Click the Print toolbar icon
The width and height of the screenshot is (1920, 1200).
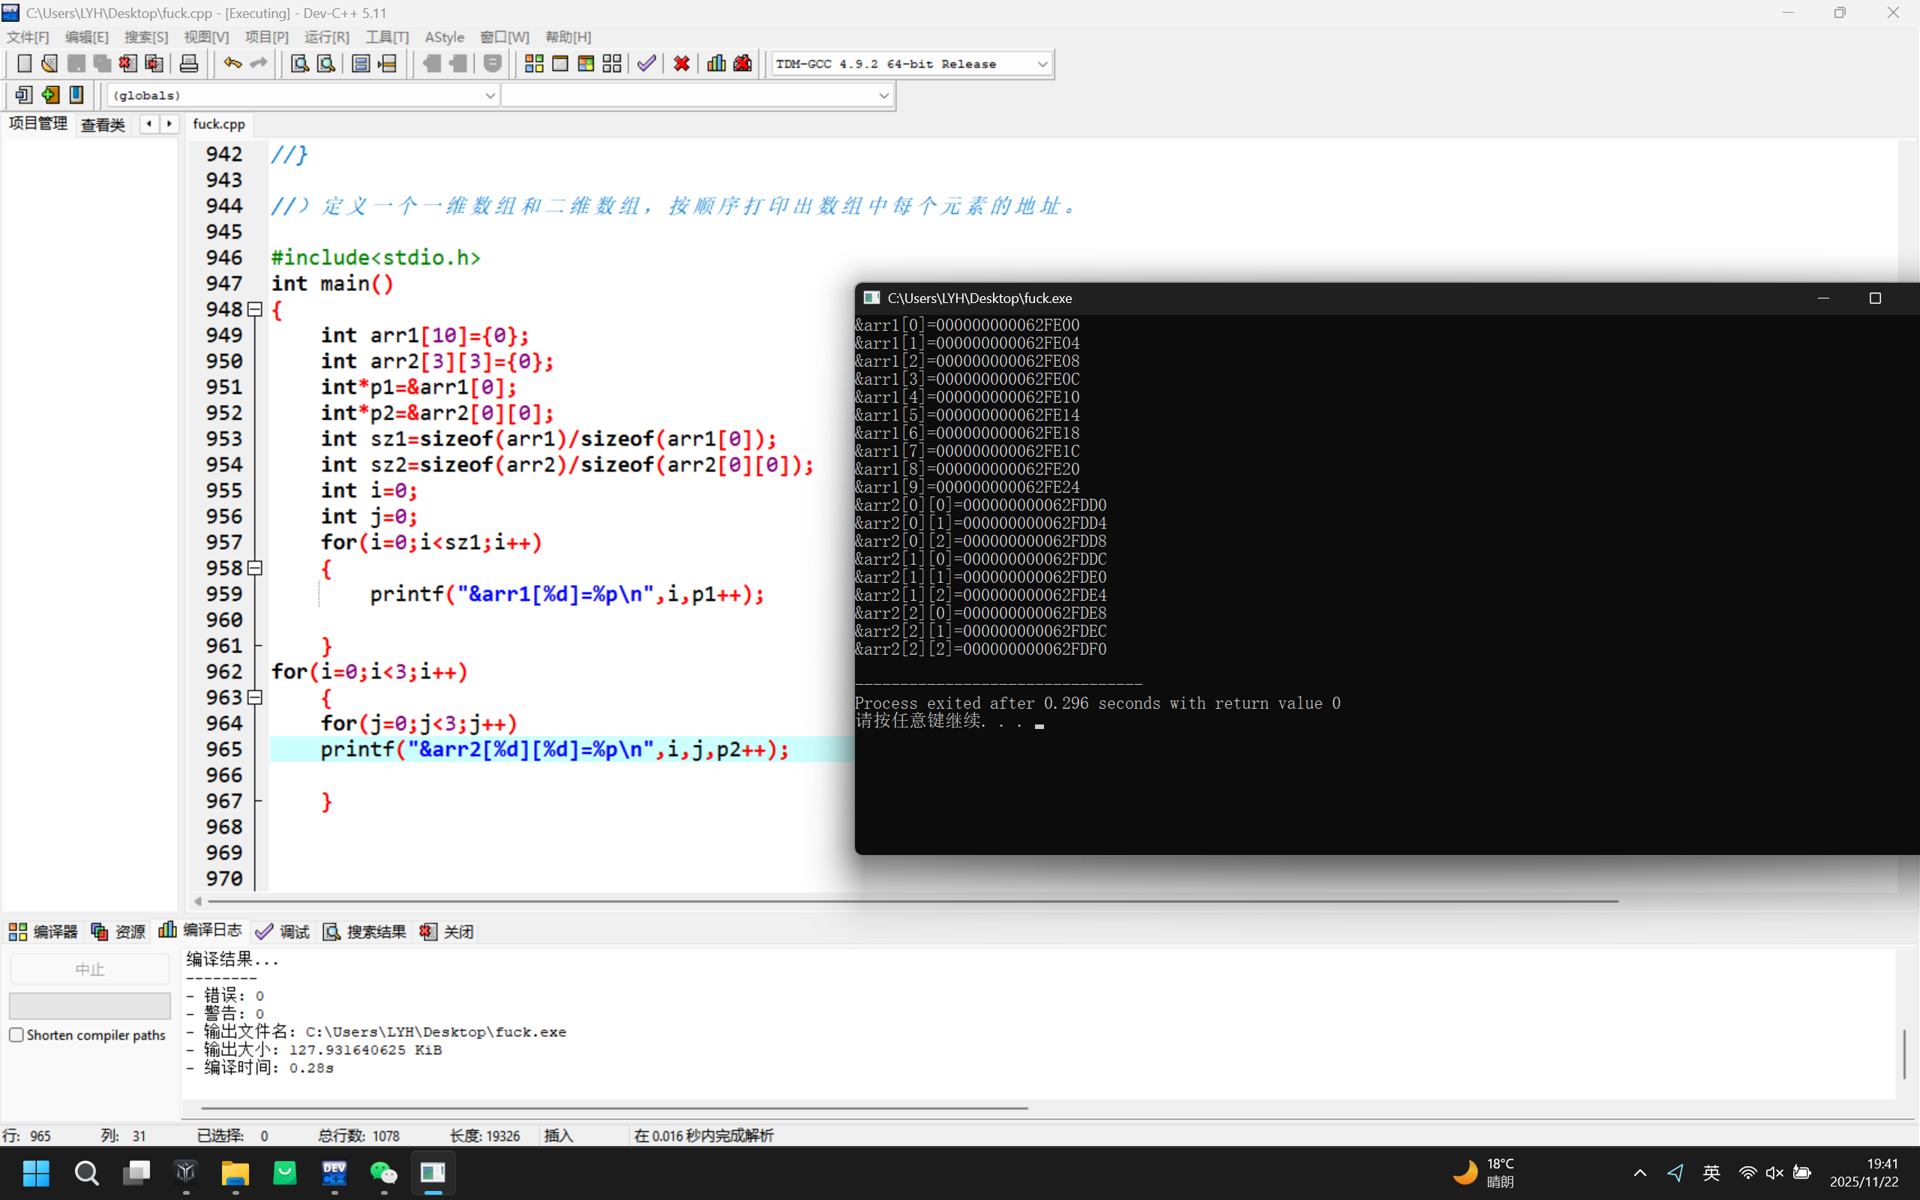click(189, 64)
